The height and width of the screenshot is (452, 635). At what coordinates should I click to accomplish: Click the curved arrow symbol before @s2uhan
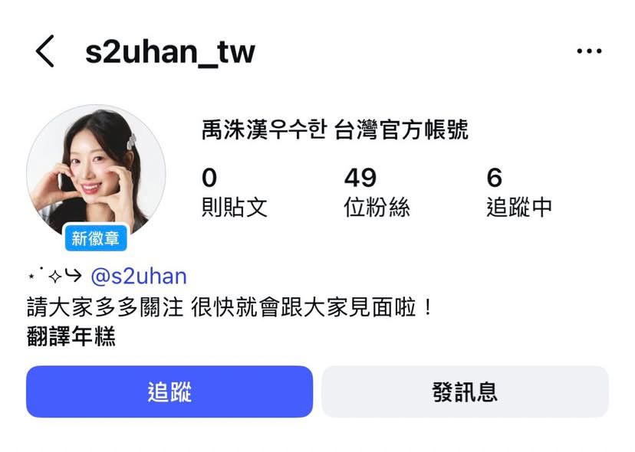74,276
